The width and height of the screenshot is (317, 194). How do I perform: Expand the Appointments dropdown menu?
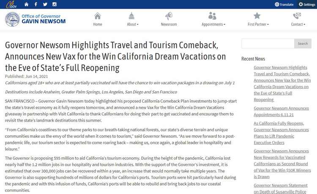[213, 24]
